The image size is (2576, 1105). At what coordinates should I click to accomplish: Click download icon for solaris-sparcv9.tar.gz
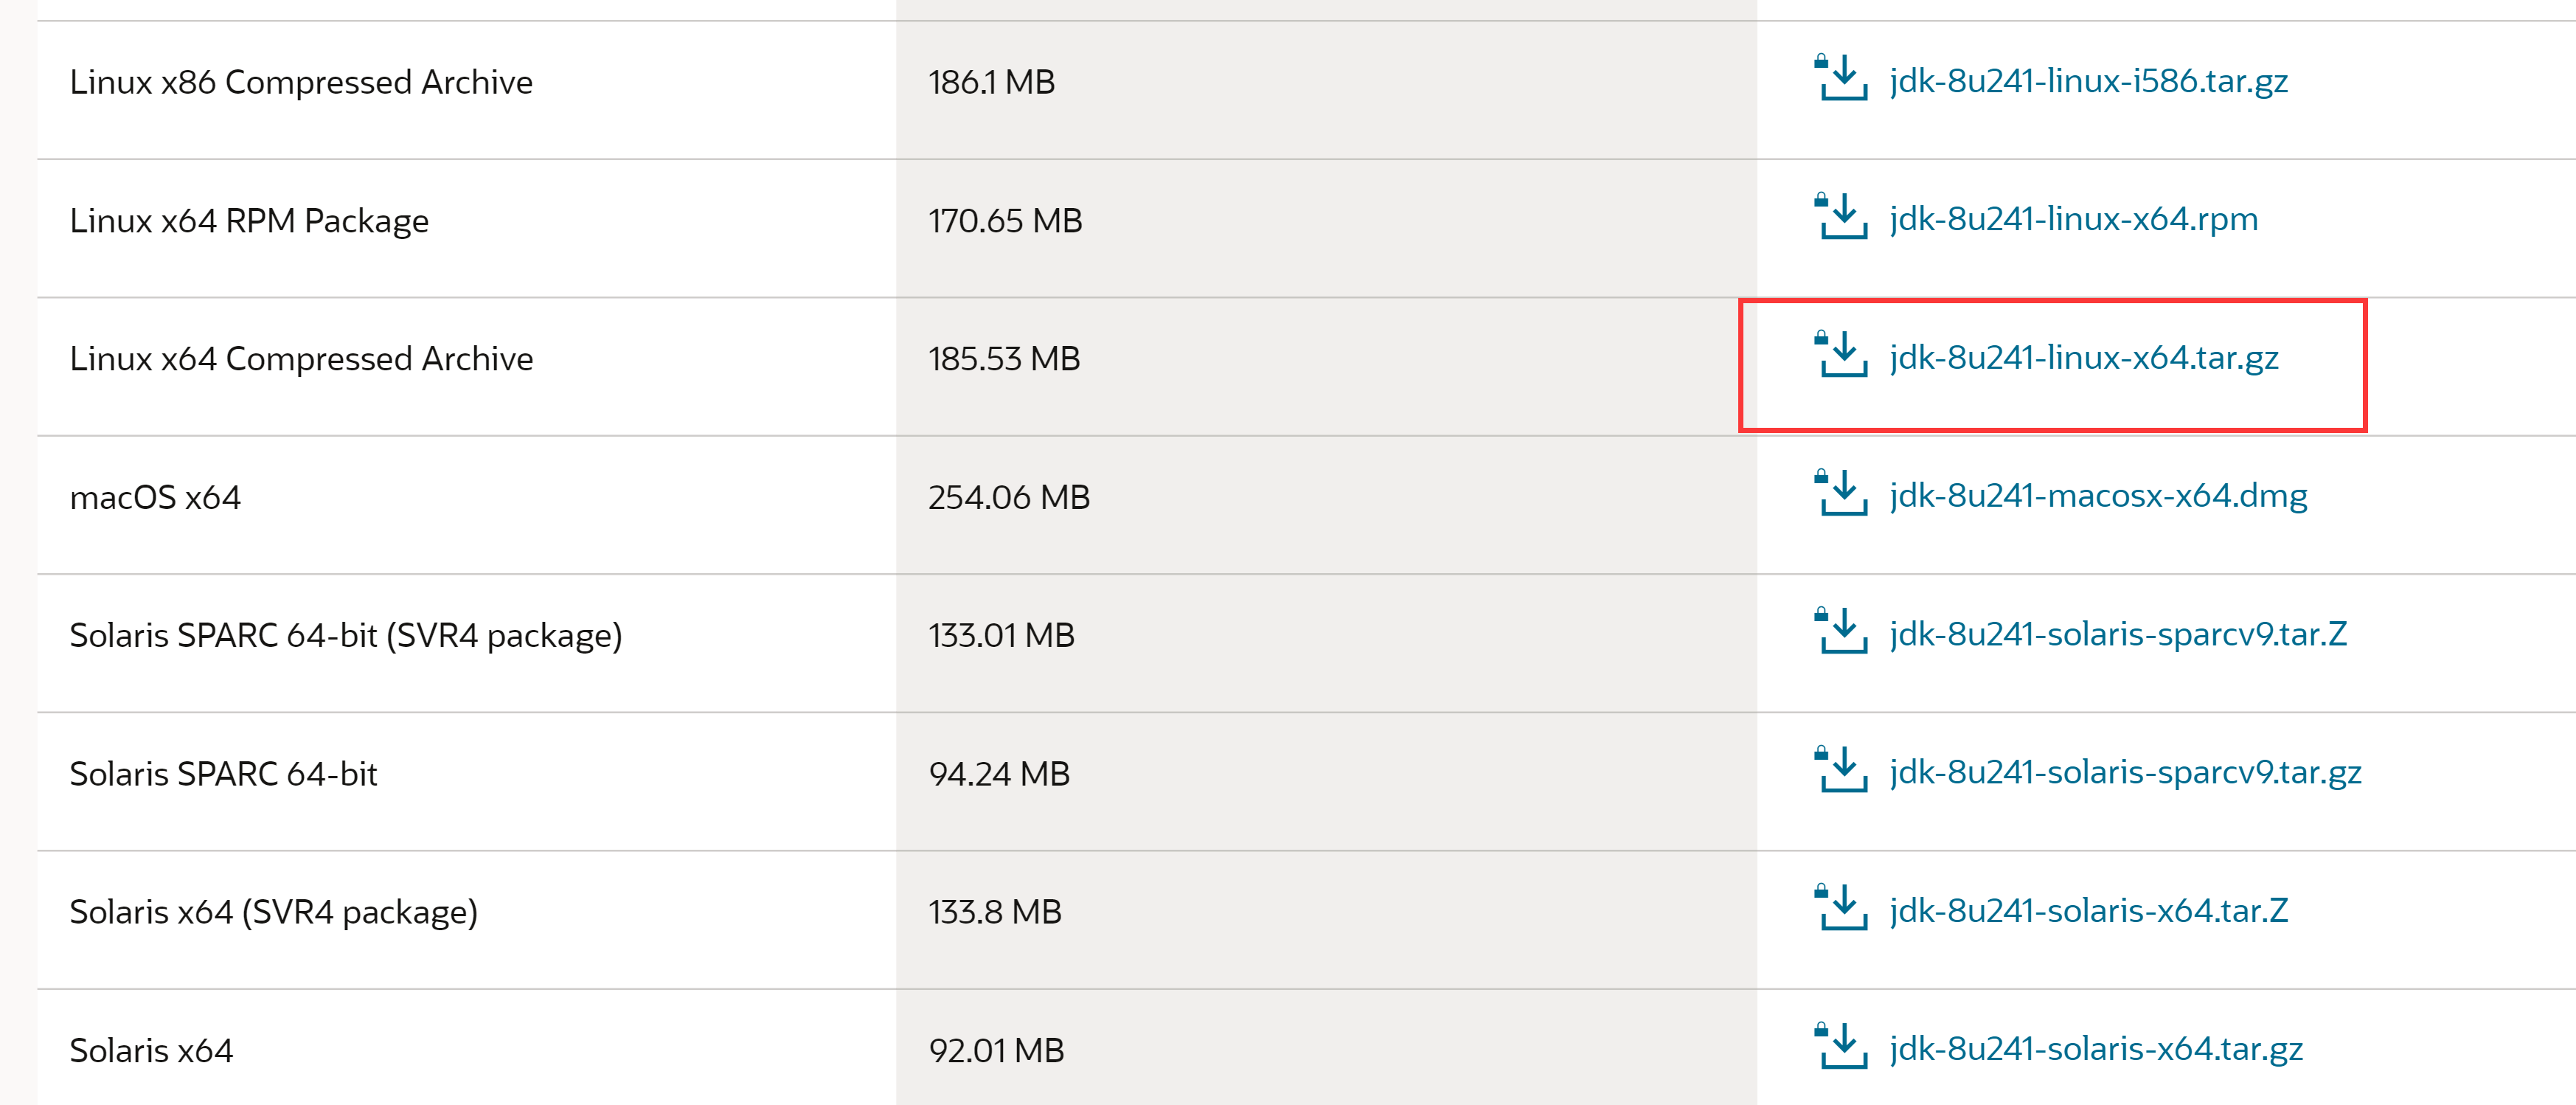[1840, 770]
